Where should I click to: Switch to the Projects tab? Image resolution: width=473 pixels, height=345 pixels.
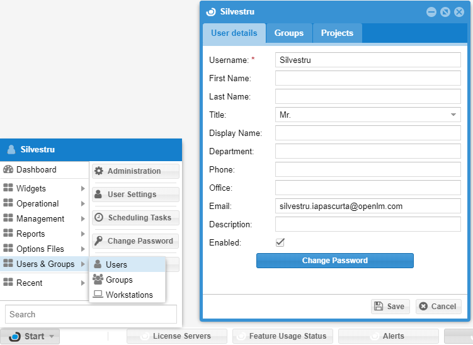(337, 33)
